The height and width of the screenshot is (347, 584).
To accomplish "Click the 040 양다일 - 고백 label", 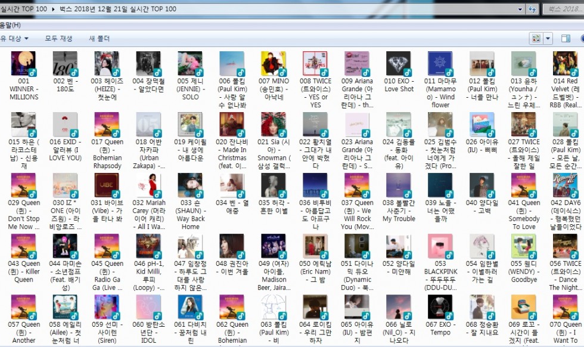I will 482,206.
